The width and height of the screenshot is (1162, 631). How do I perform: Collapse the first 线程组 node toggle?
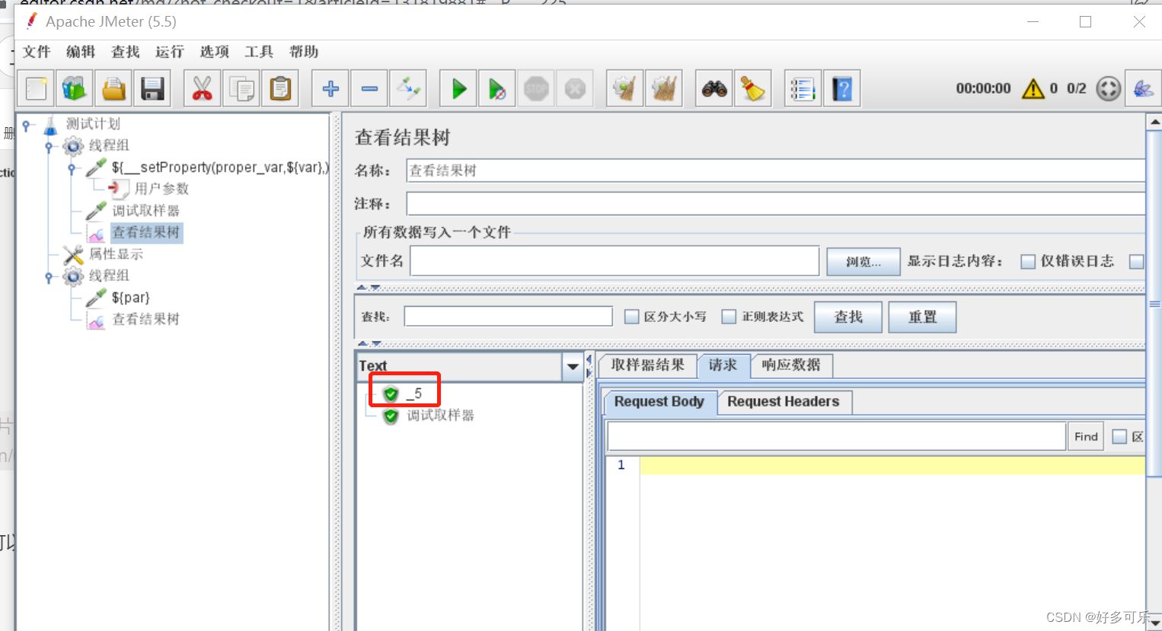pos(49,146)
